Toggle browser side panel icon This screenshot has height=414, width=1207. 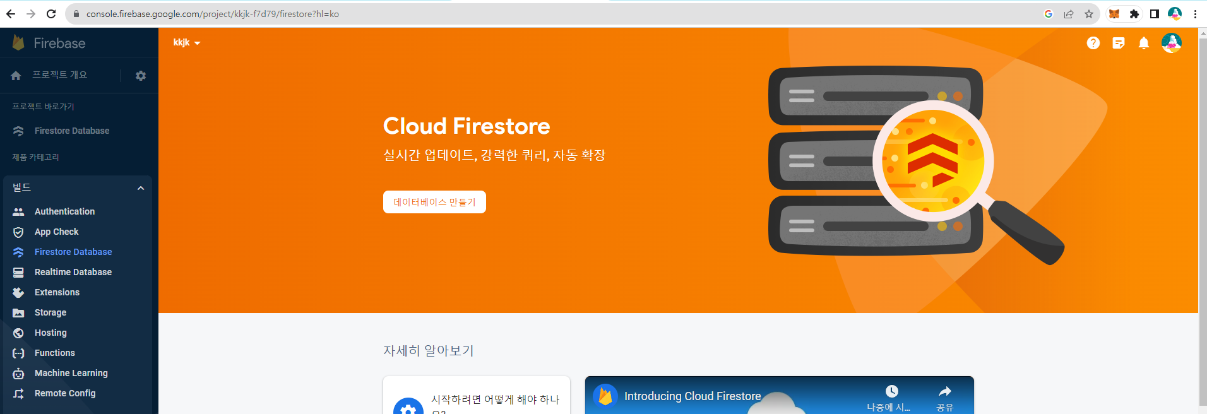tap(1155, 14)
